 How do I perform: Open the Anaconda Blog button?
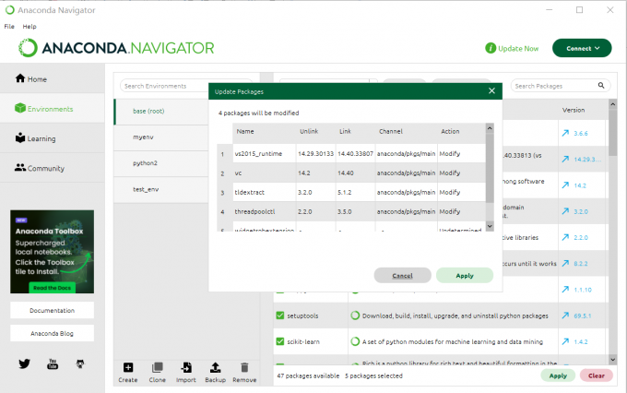point(52,333)
